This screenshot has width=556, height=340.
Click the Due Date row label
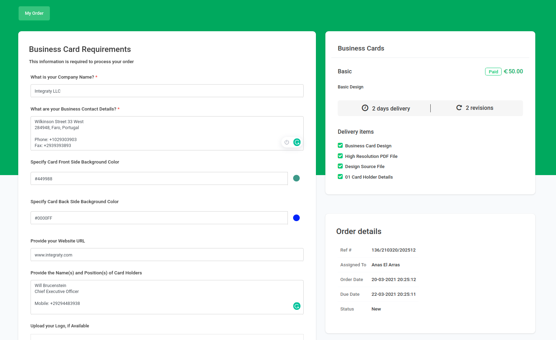pyautogui.click(x=350, y=294)
